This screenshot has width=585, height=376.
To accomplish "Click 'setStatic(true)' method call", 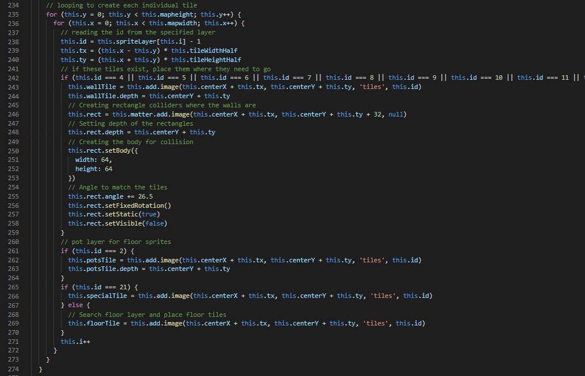I will 132,214.
